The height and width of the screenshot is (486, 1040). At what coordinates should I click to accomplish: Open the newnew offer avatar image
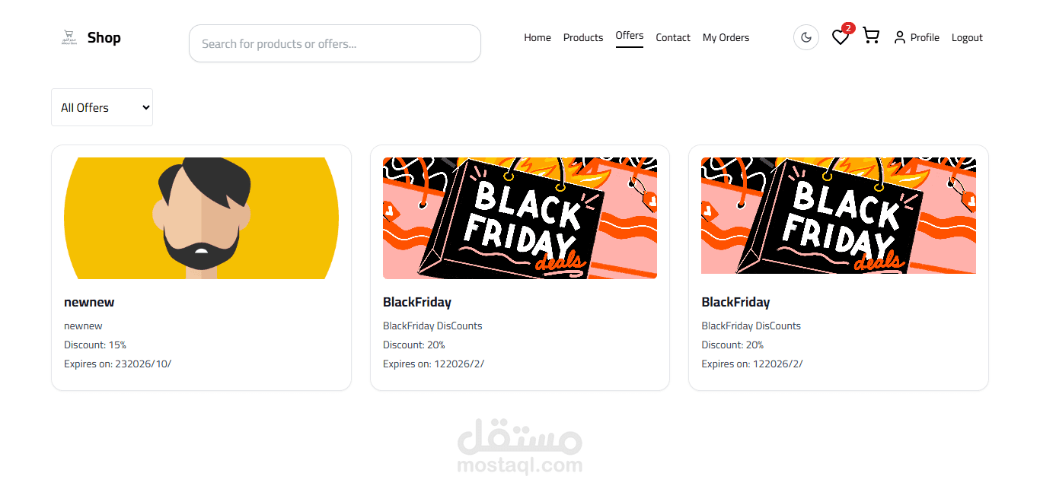201,218
